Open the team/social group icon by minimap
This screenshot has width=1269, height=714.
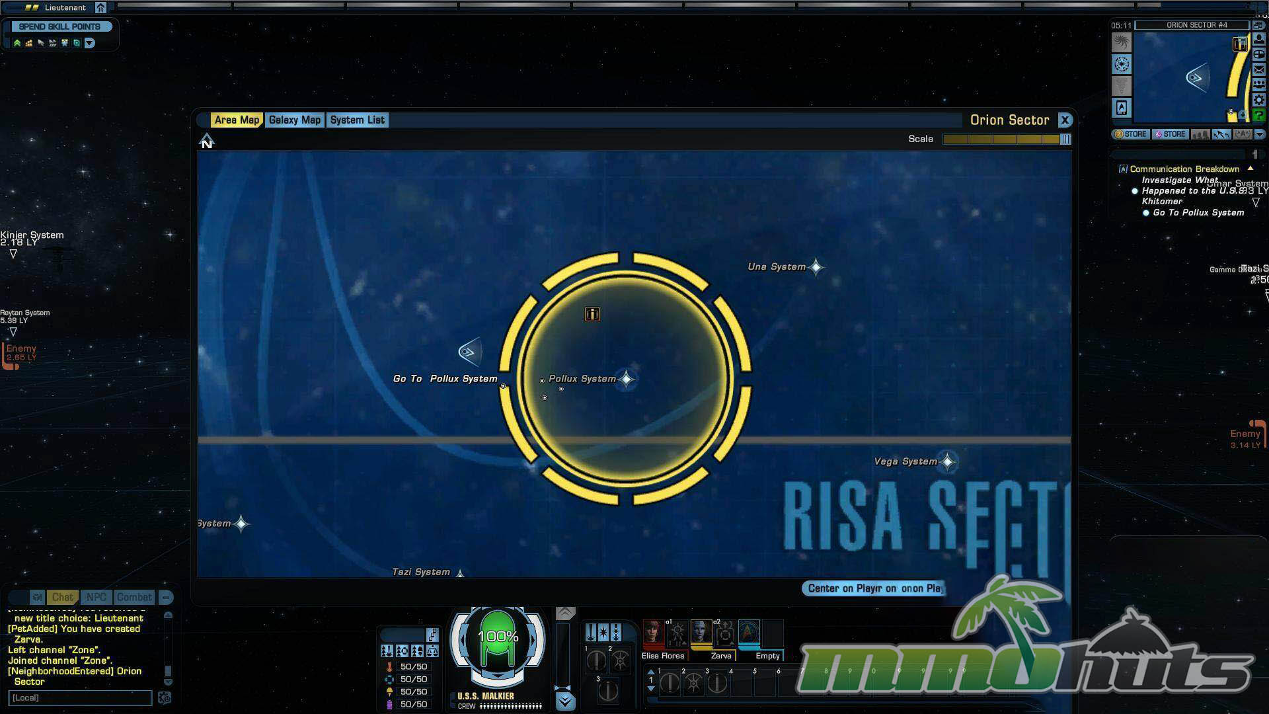coord(1258,85)
